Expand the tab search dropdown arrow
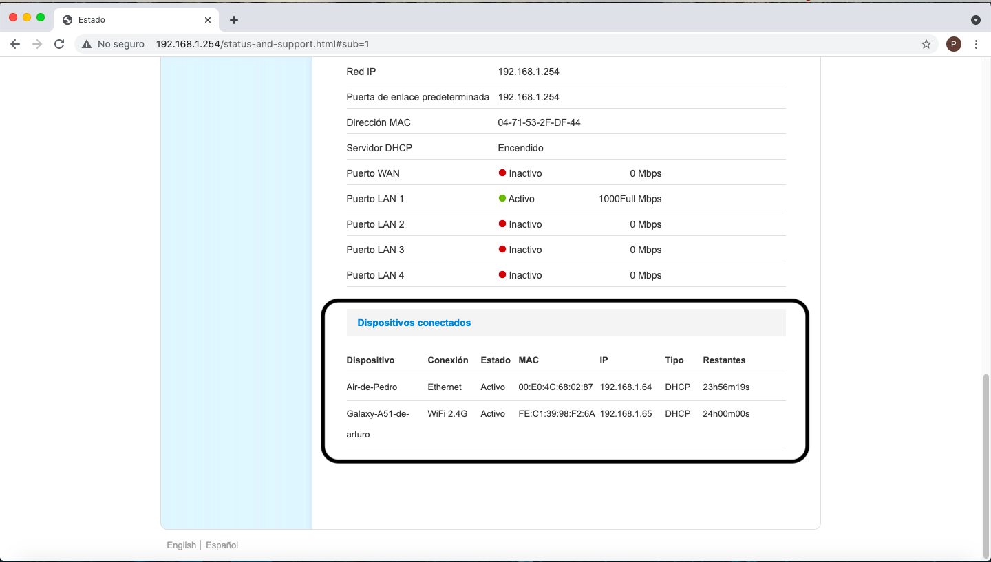991x562 pixels. click(975, 20)
